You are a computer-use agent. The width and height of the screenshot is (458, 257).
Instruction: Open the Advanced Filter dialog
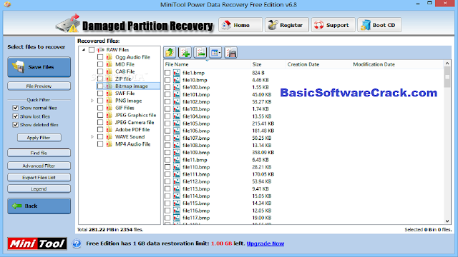(39, 166)
